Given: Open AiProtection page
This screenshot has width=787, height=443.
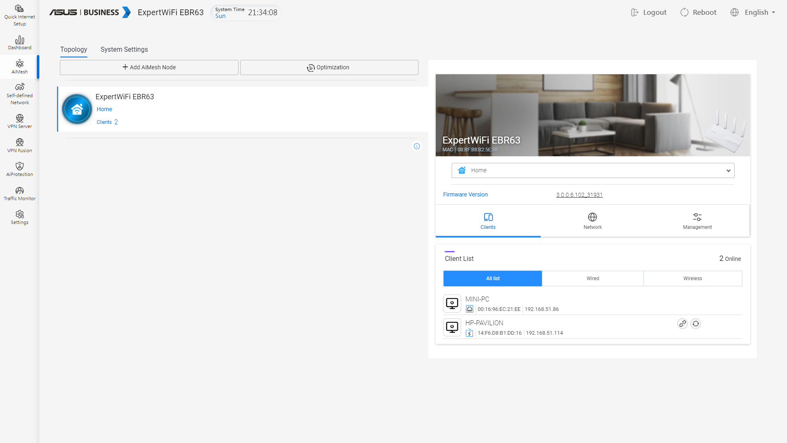Looking at the screenshot, I should coord(19,169).
